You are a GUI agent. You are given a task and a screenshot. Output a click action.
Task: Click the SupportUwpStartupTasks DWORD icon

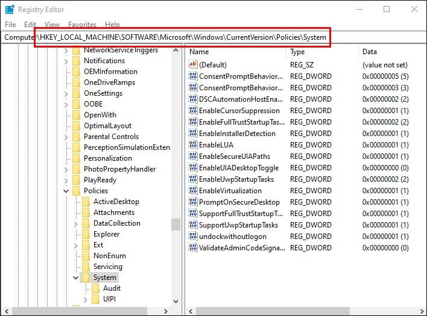pyautogui.click(x=193, y=225)
